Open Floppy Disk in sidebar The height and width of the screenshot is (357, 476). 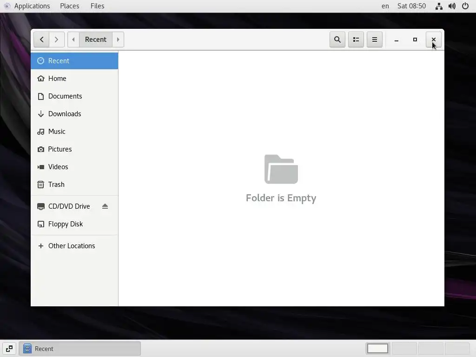pyautogui.click(x=74, y=224)
